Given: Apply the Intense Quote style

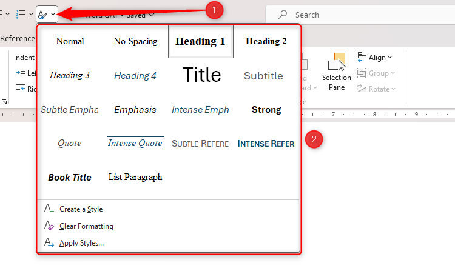Looking at the screenshot, I should coord(135,143).
